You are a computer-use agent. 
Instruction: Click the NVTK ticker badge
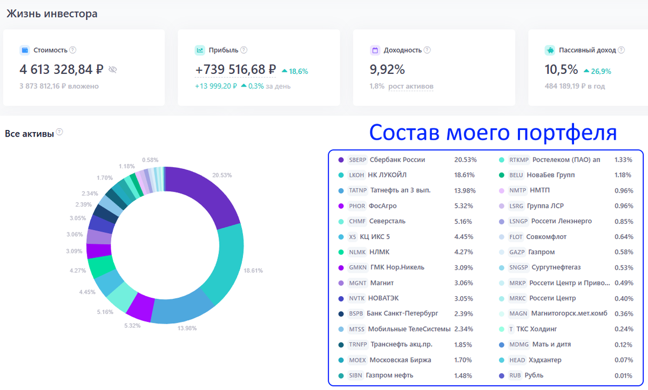click(x=357, y=298)
